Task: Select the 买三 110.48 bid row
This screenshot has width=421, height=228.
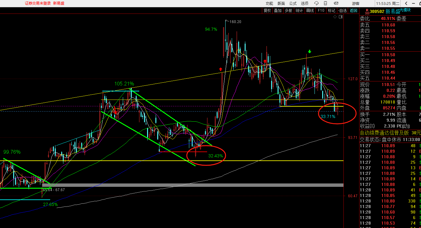Action: [x=390, y=67]
